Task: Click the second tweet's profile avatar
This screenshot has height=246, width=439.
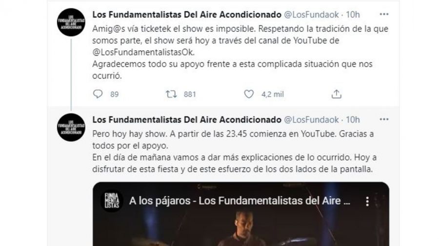Action: [71, 127]
